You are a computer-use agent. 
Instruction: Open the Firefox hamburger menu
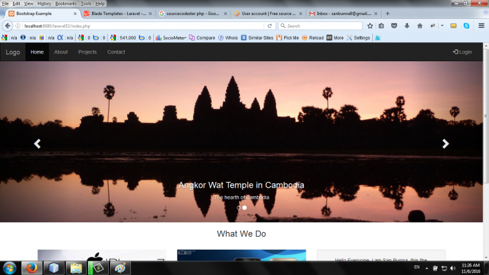click(x=481, y=26)
